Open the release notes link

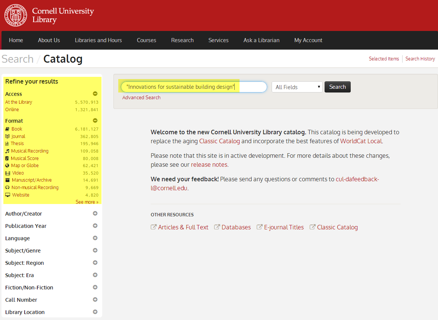[209, 164]
